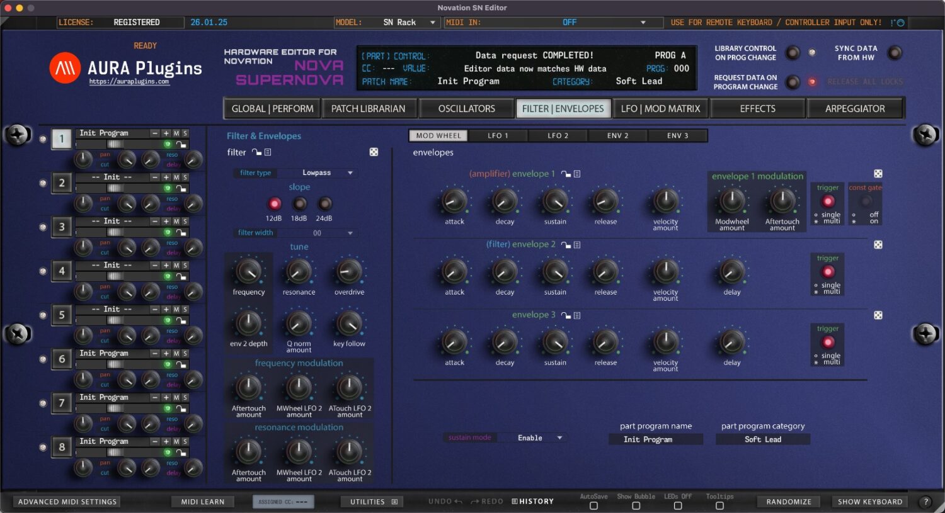The height and width of the screenshot is (513, 945).
Task: Select the 18dB filter slope
Action: coord(299,203)
